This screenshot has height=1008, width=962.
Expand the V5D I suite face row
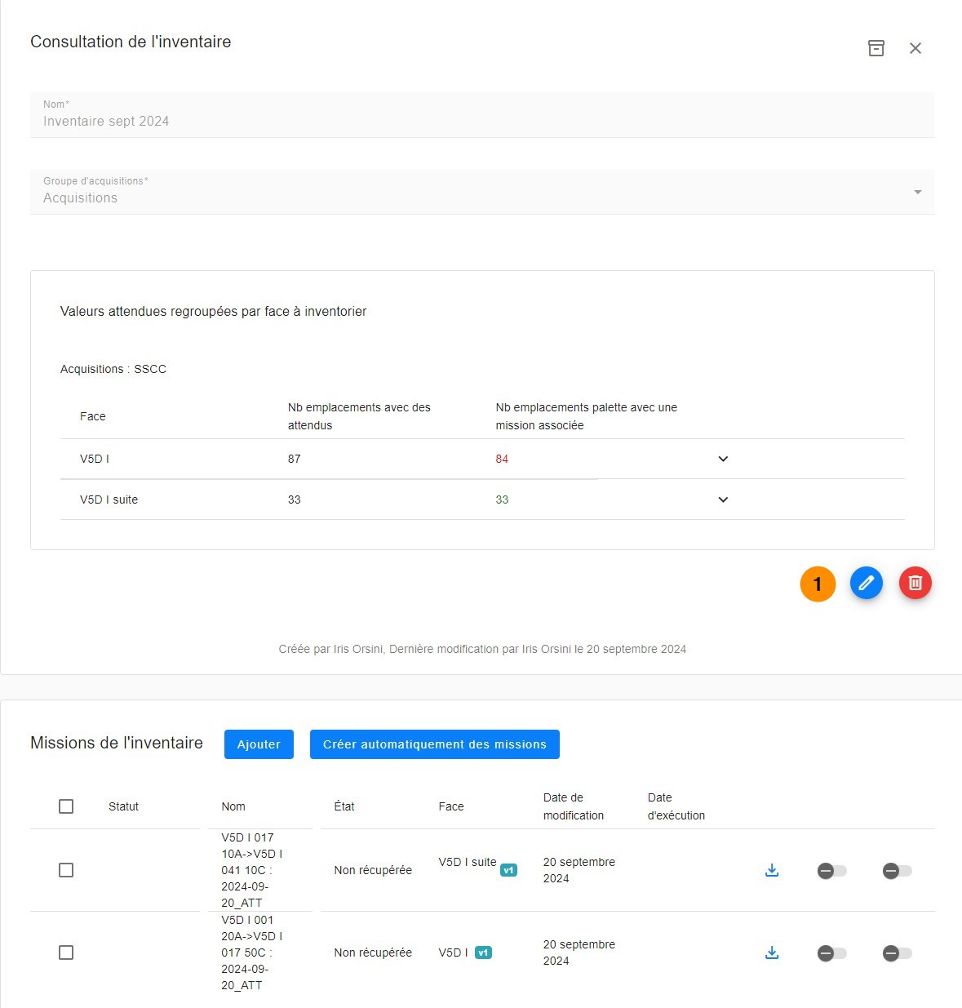[723, 500]
